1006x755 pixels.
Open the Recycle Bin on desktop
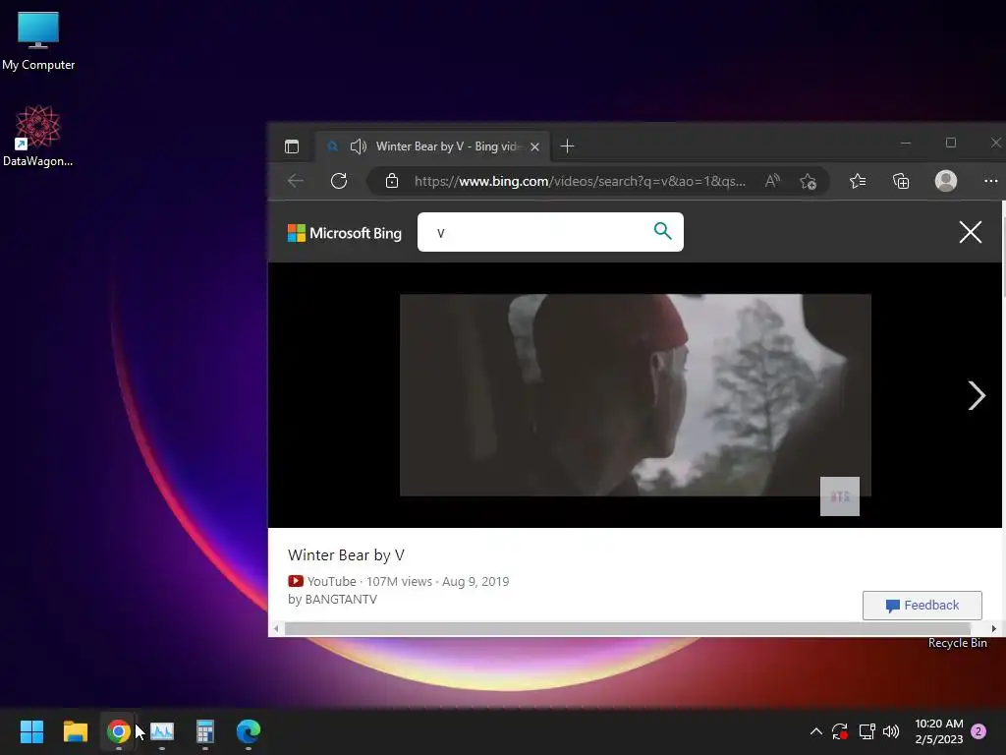pyautogui.click(x=957, y=643)
